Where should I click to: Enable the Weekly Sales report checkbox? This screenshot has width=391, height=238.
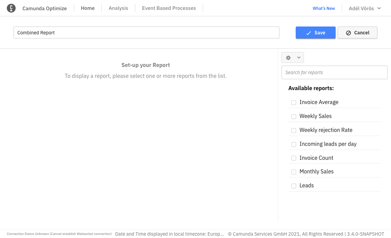(294, 117)
